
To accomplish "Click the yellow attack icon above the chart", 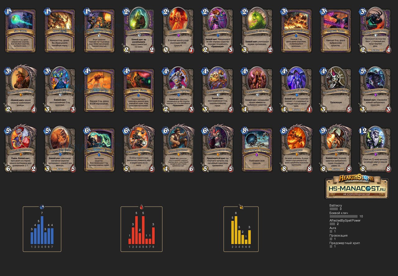I will click(x=241, y=206).
